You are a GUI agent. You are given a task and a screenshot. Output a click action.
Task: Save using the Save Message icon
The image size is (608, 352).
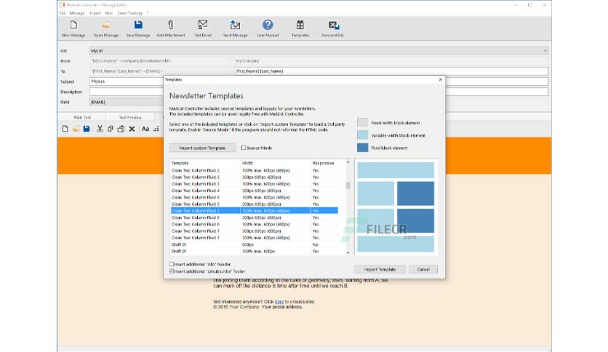[138, 25]
